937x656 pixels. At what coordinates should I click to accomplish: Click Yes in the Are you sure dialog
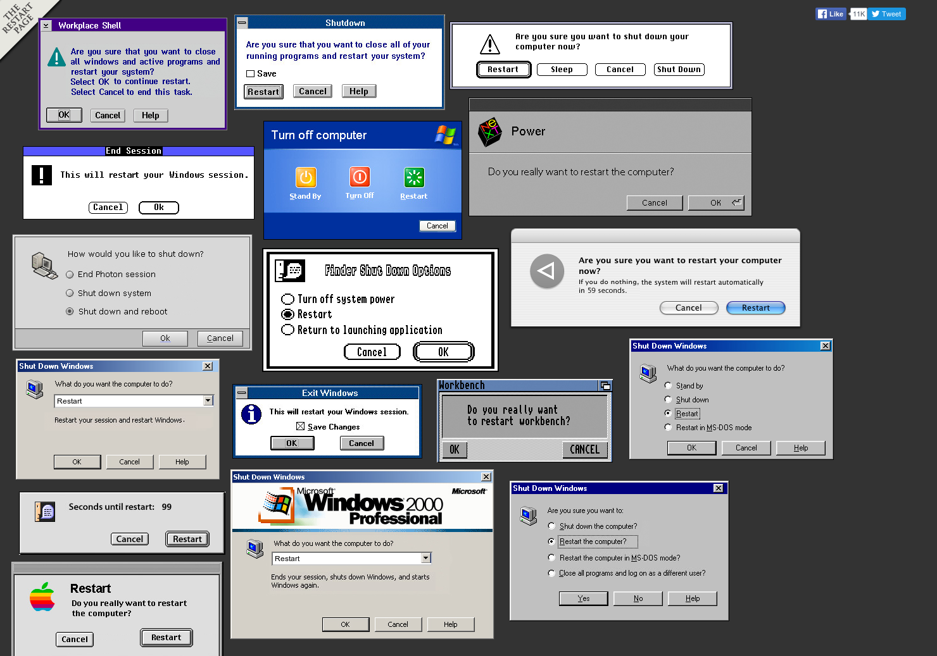[584, 598]
